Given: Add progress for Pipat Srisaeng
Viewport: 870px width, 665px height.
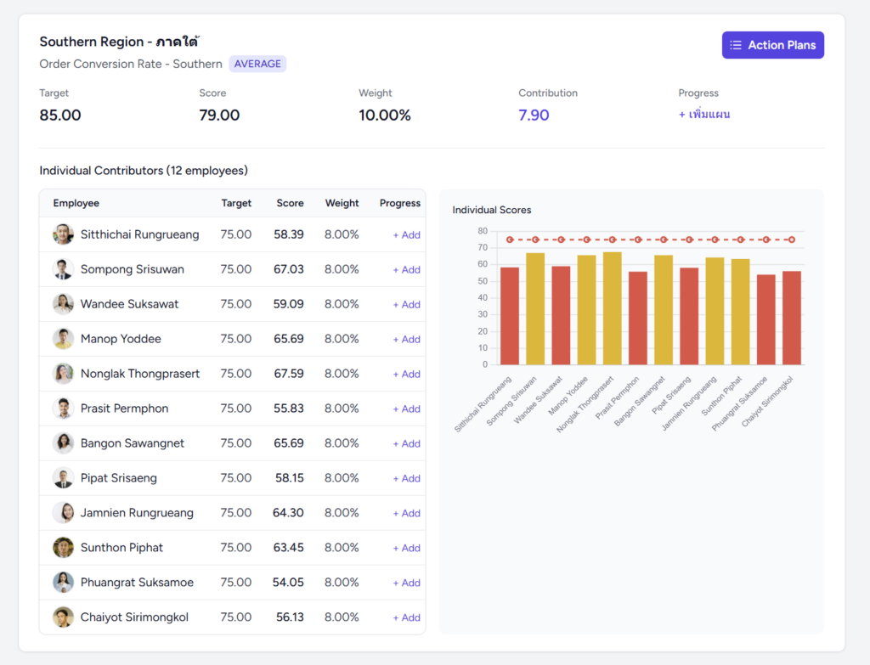Looking at the screenshot, I should tap(406, 478).
